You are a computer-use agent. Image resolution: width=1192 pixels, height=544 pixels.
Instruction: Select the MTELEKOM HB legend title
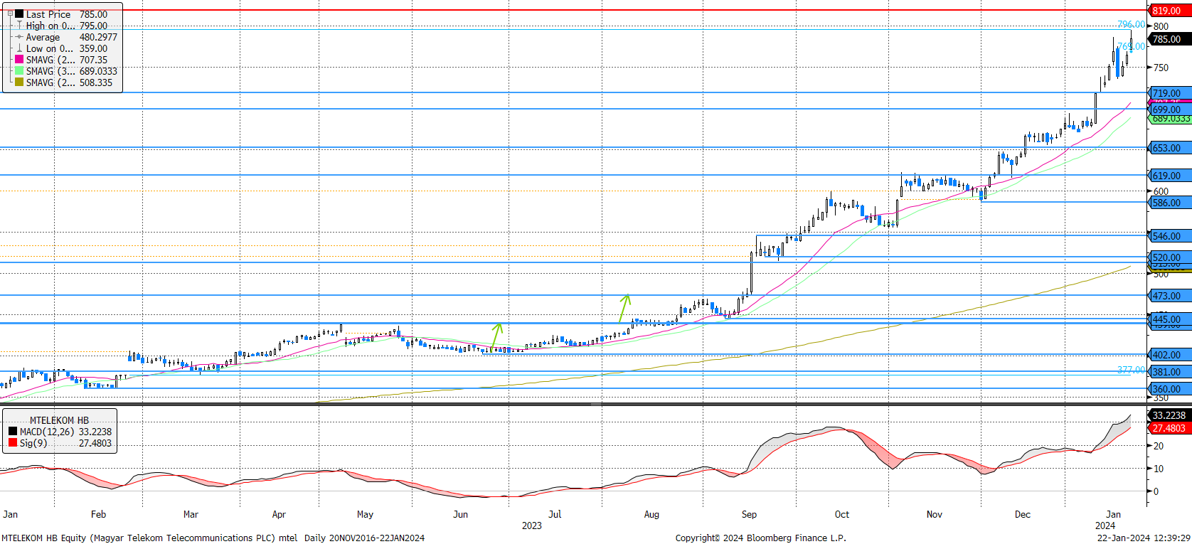point(59,420)
